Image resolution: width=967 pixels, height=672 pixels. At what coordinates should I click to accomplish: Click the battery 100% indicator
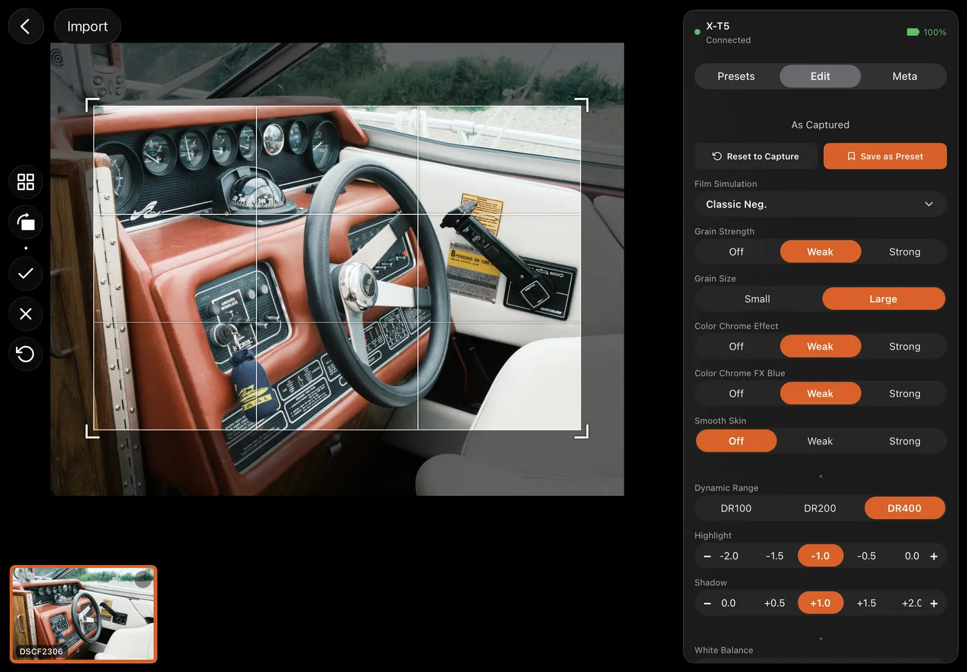926,32
